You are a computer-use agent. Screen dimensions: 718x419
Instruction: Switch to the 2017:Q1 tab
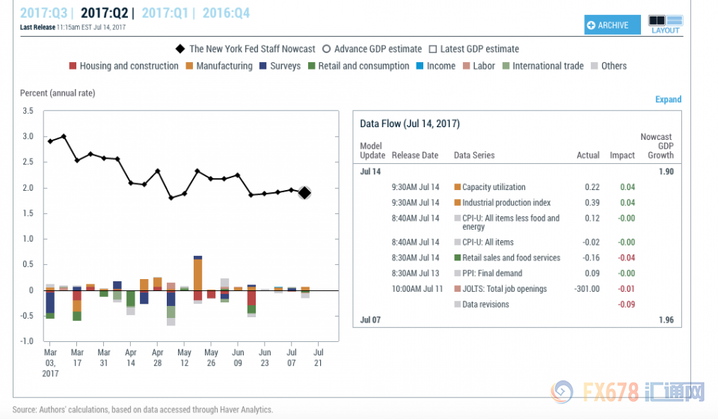point(165,13)
